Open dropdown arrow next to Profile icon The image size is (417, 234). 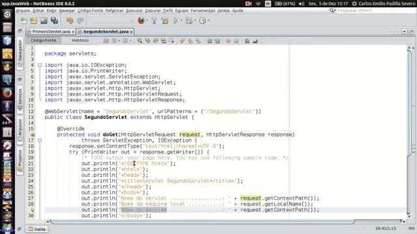pos(208,21)
